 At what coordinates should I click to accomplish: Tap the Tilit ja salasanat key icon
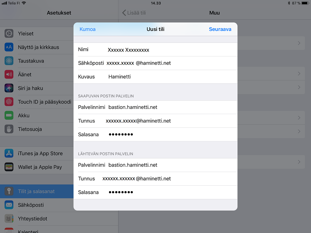click(x=9, y=191)
